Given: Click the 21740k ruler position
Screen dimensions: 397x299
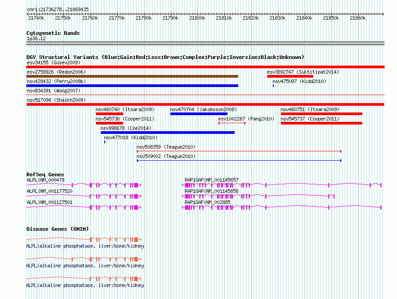Looking at the screenshot, I should 36,18.
